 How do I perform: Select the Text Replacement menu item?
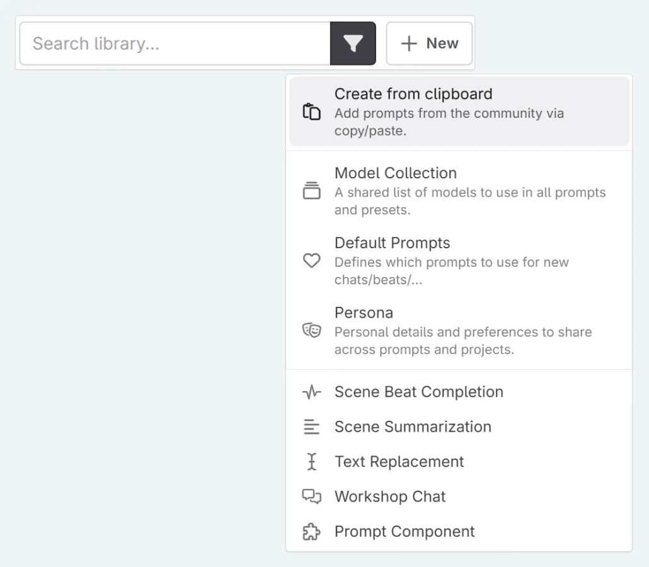click(399, 461)
